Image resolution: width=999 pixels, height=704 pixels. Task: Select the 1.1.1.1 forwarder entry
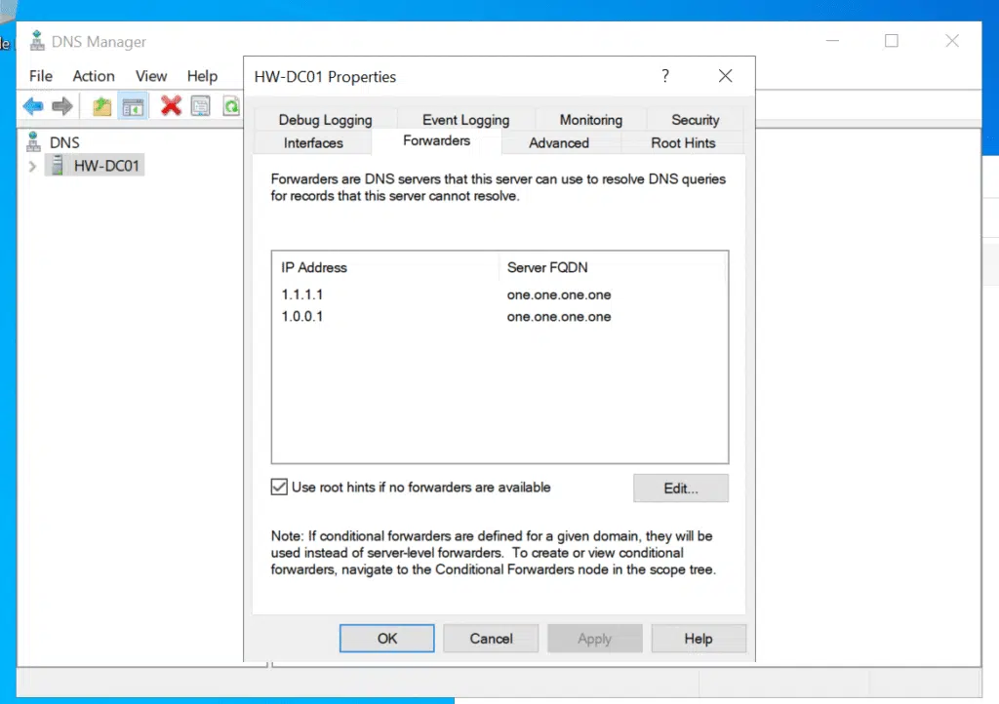click(x=300, y=294)
